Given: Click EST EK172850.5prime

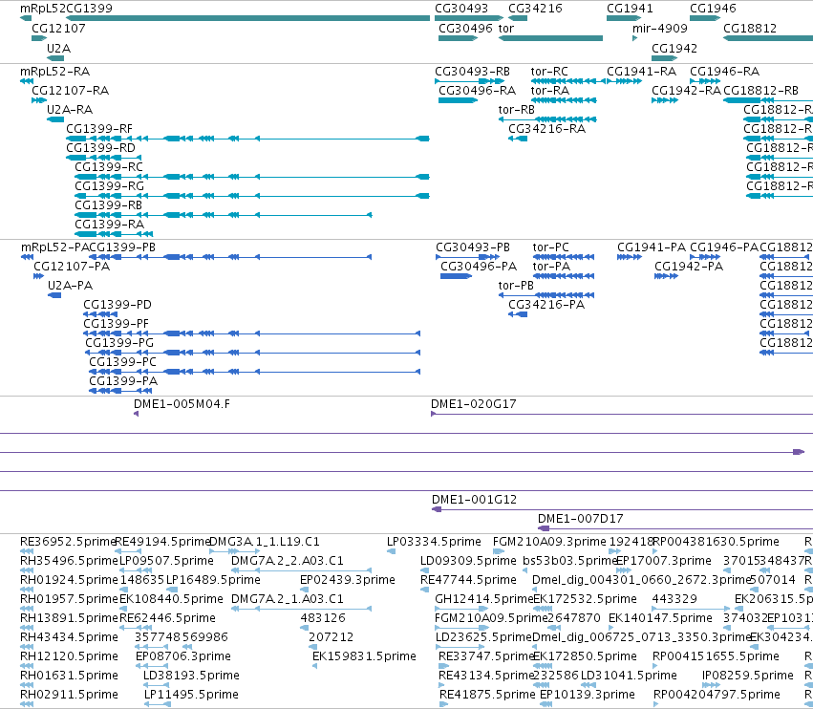Looking at the screenshot, I should (585, 656).
